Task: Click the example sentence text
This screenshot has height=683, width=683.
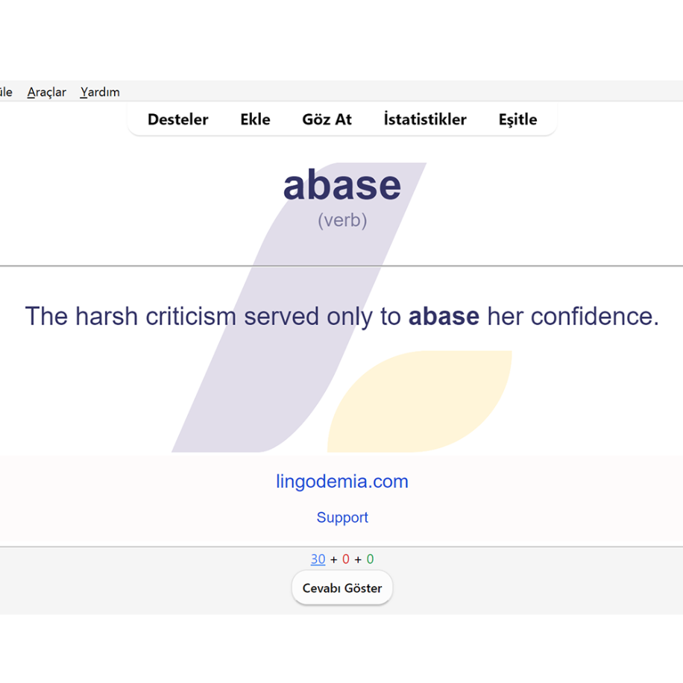Action: (342, 317)
